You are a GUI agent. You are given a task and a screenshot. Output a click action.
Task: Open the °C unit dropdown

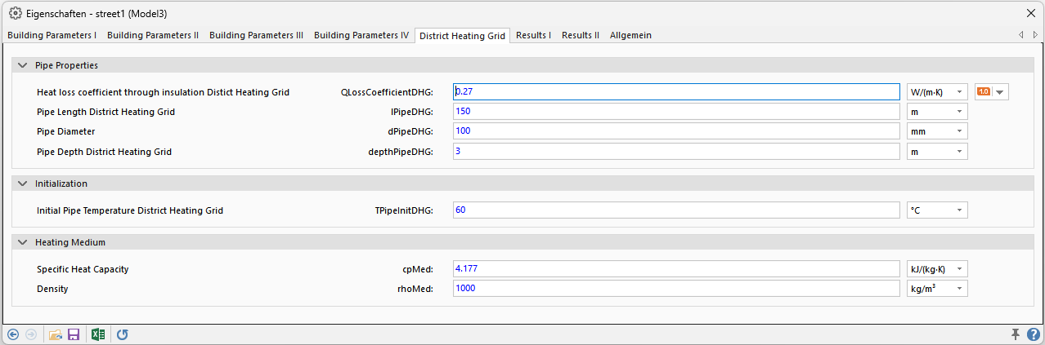937,210
